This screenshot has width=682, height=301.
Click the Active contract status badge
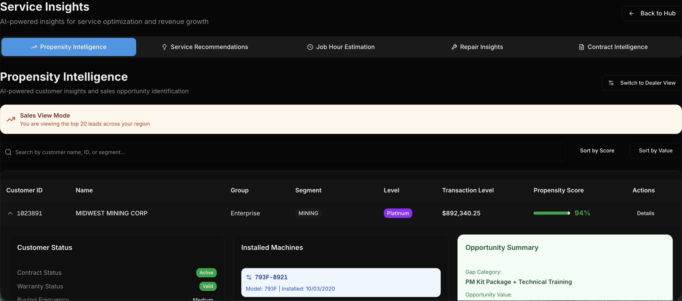pos(206,273)
